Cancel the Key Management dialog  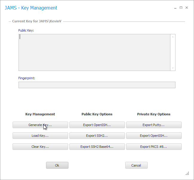[136, 165]
